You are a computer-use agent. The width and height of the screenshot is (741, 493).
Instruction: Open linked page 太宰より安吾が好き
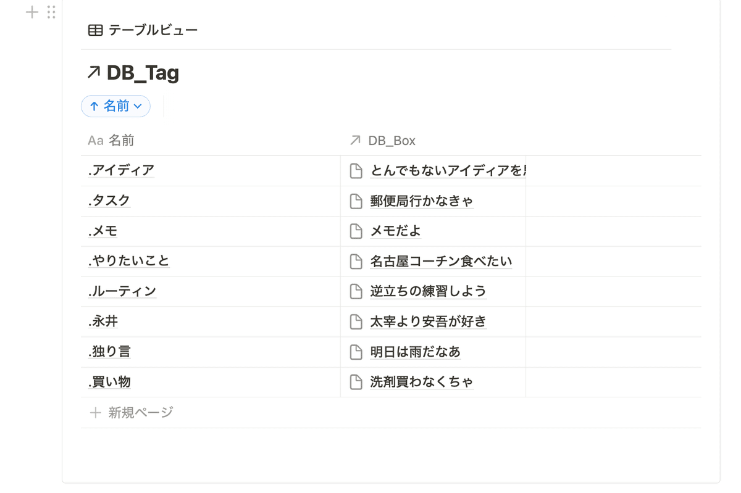coord(429,321)
